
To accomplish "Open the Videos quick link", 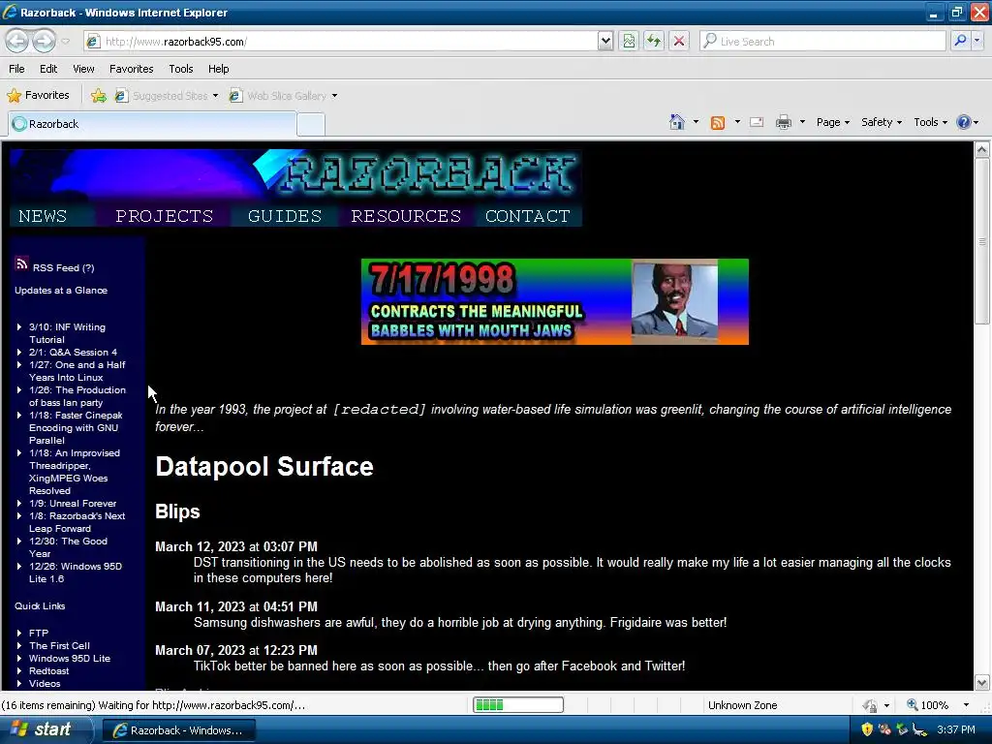I will pyautogui.click(x=45, y=684).
